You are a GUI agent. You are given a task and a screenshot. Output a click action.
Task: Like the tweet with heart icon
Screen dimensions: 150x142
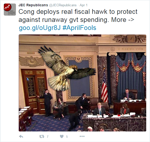(x=62, y=136)
